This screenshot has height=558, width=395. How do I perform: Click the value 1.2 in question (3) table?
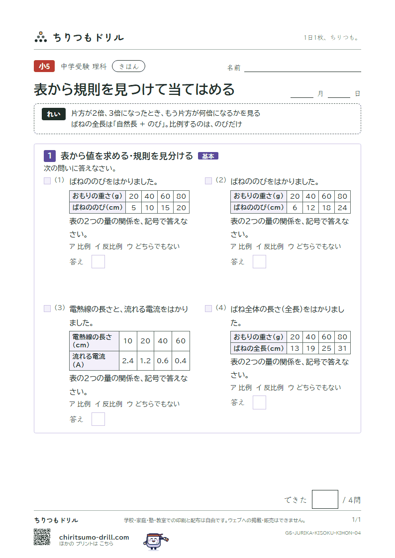(145, 361)
